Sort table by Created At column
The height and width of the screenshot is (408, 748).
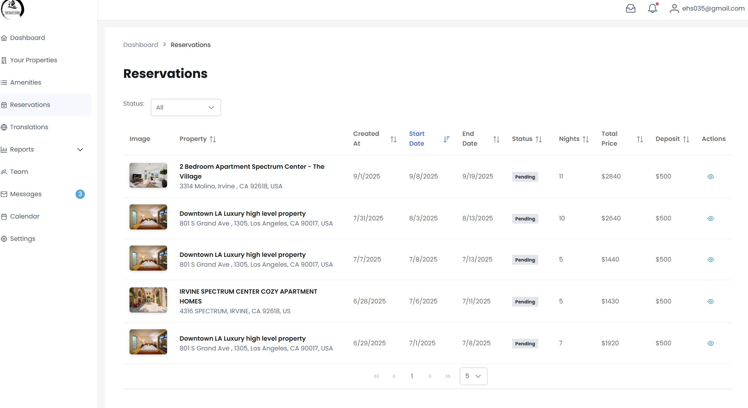coord(393,139)
